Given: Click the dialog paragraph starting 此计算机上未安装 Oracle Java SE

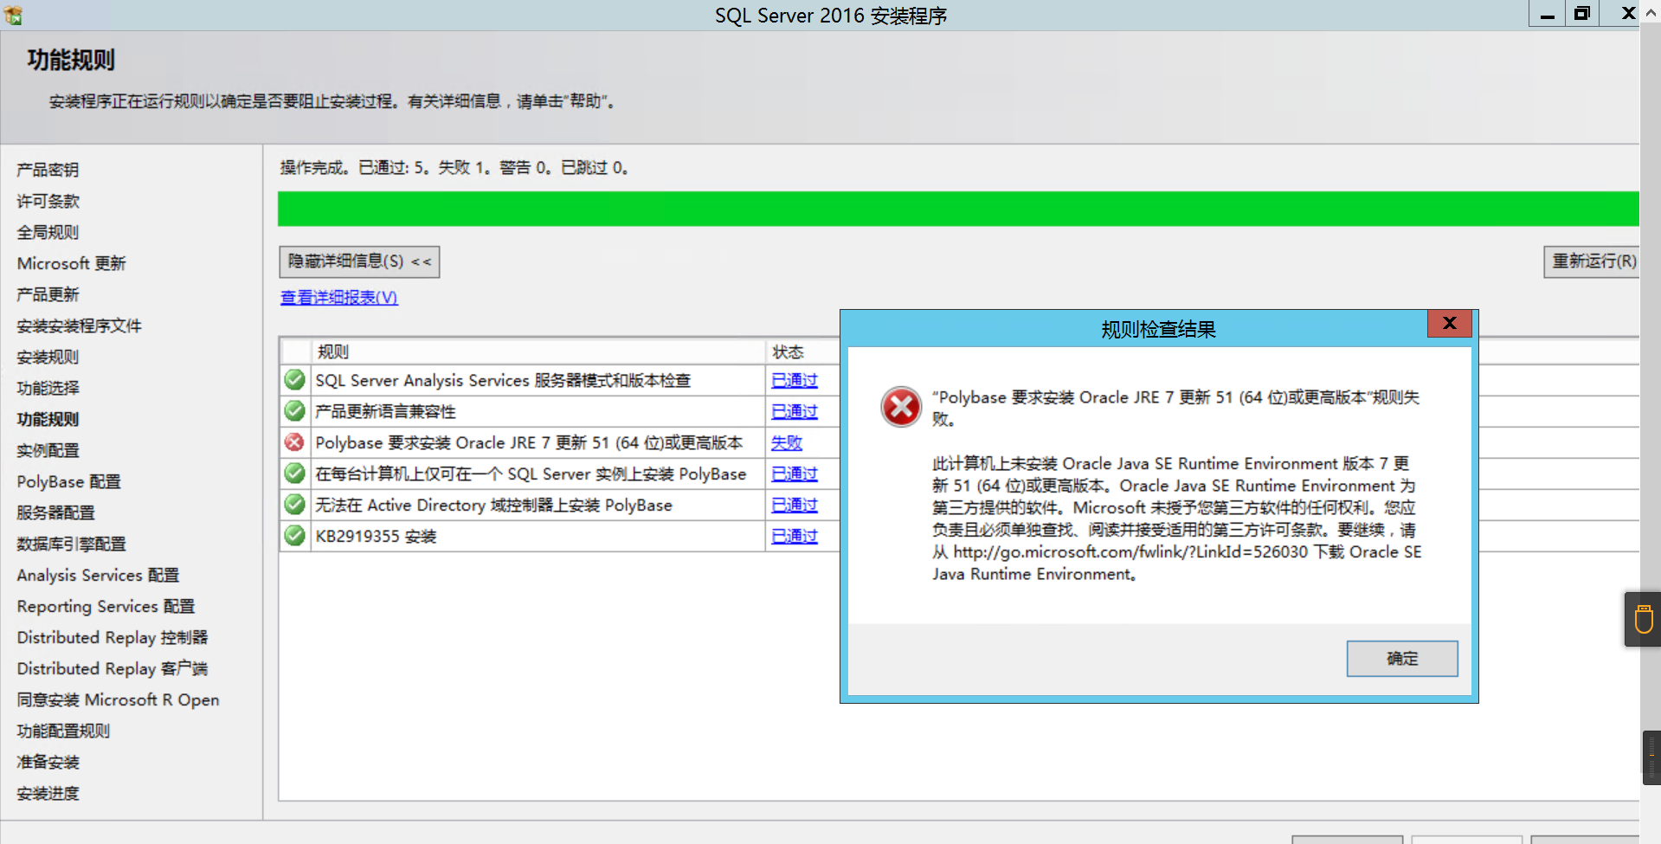Looking at the screenshot, I should [1176, 519].
